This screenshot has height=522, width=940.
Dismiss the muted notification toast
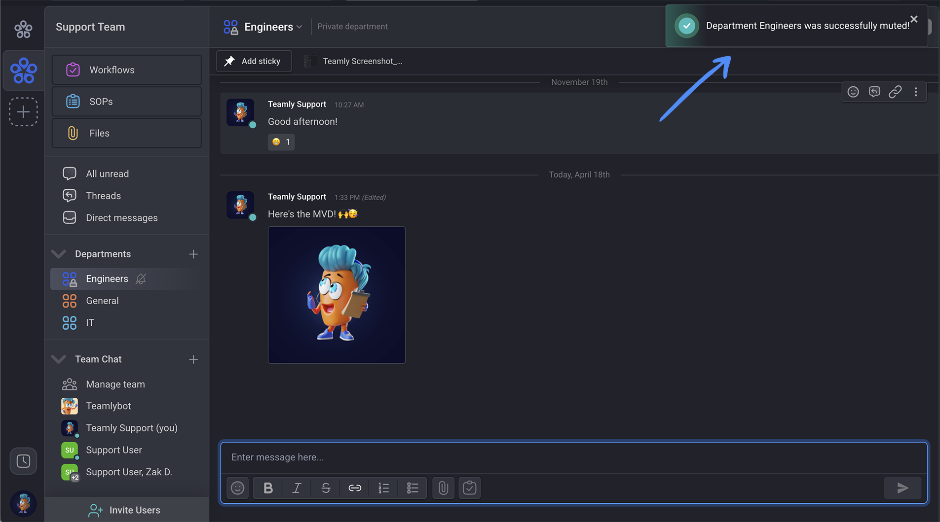pyautogui.click(x=914, y=19)
